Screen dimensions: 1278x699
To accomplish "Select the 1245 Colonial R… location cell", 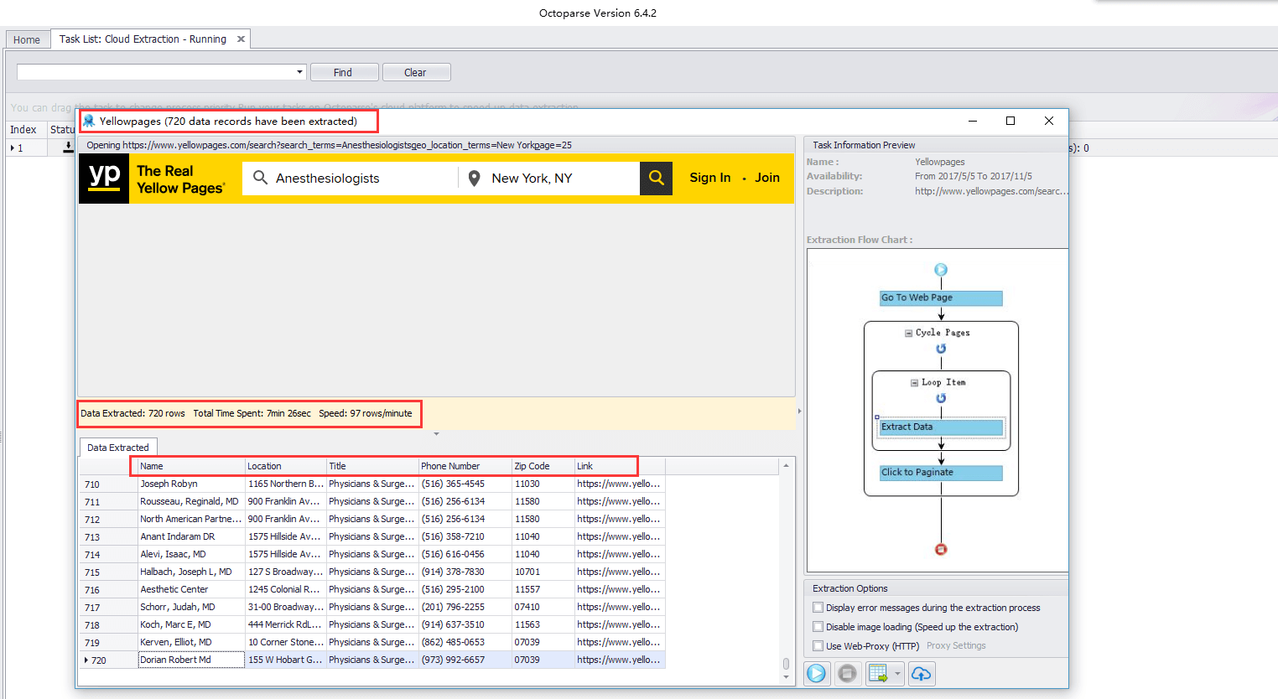I will [x=285, y=589].
